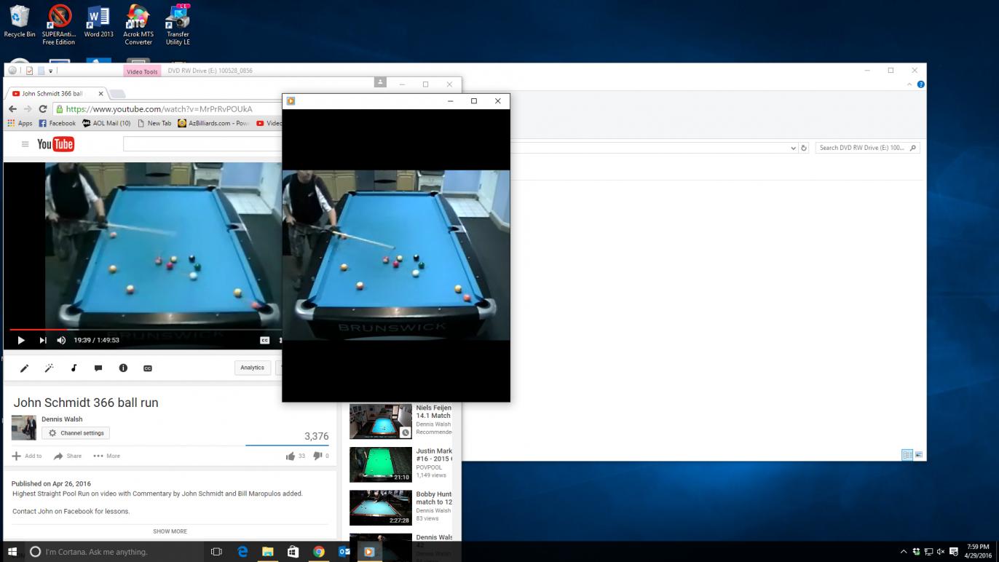999x562 pixels.
Task: Mute the YouTube player volume
Action: point(61,340)
